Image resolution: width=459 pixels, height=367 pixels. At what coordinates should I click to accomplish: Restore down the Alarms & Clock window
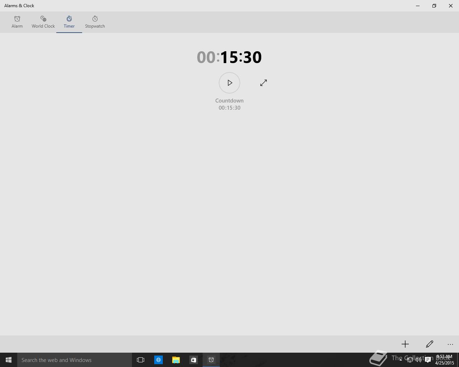click(x=434, y=6)
